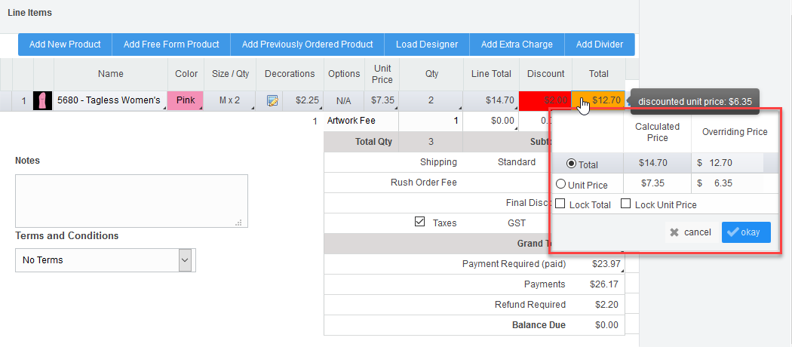Click Add Extra Charge button
792x347 pixels.
pos(517,45)
